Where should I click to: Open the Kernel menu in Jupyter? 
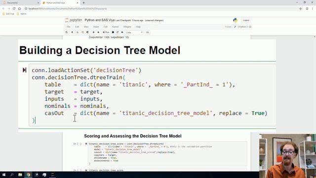pyautogui.click(x=115, y=27)
